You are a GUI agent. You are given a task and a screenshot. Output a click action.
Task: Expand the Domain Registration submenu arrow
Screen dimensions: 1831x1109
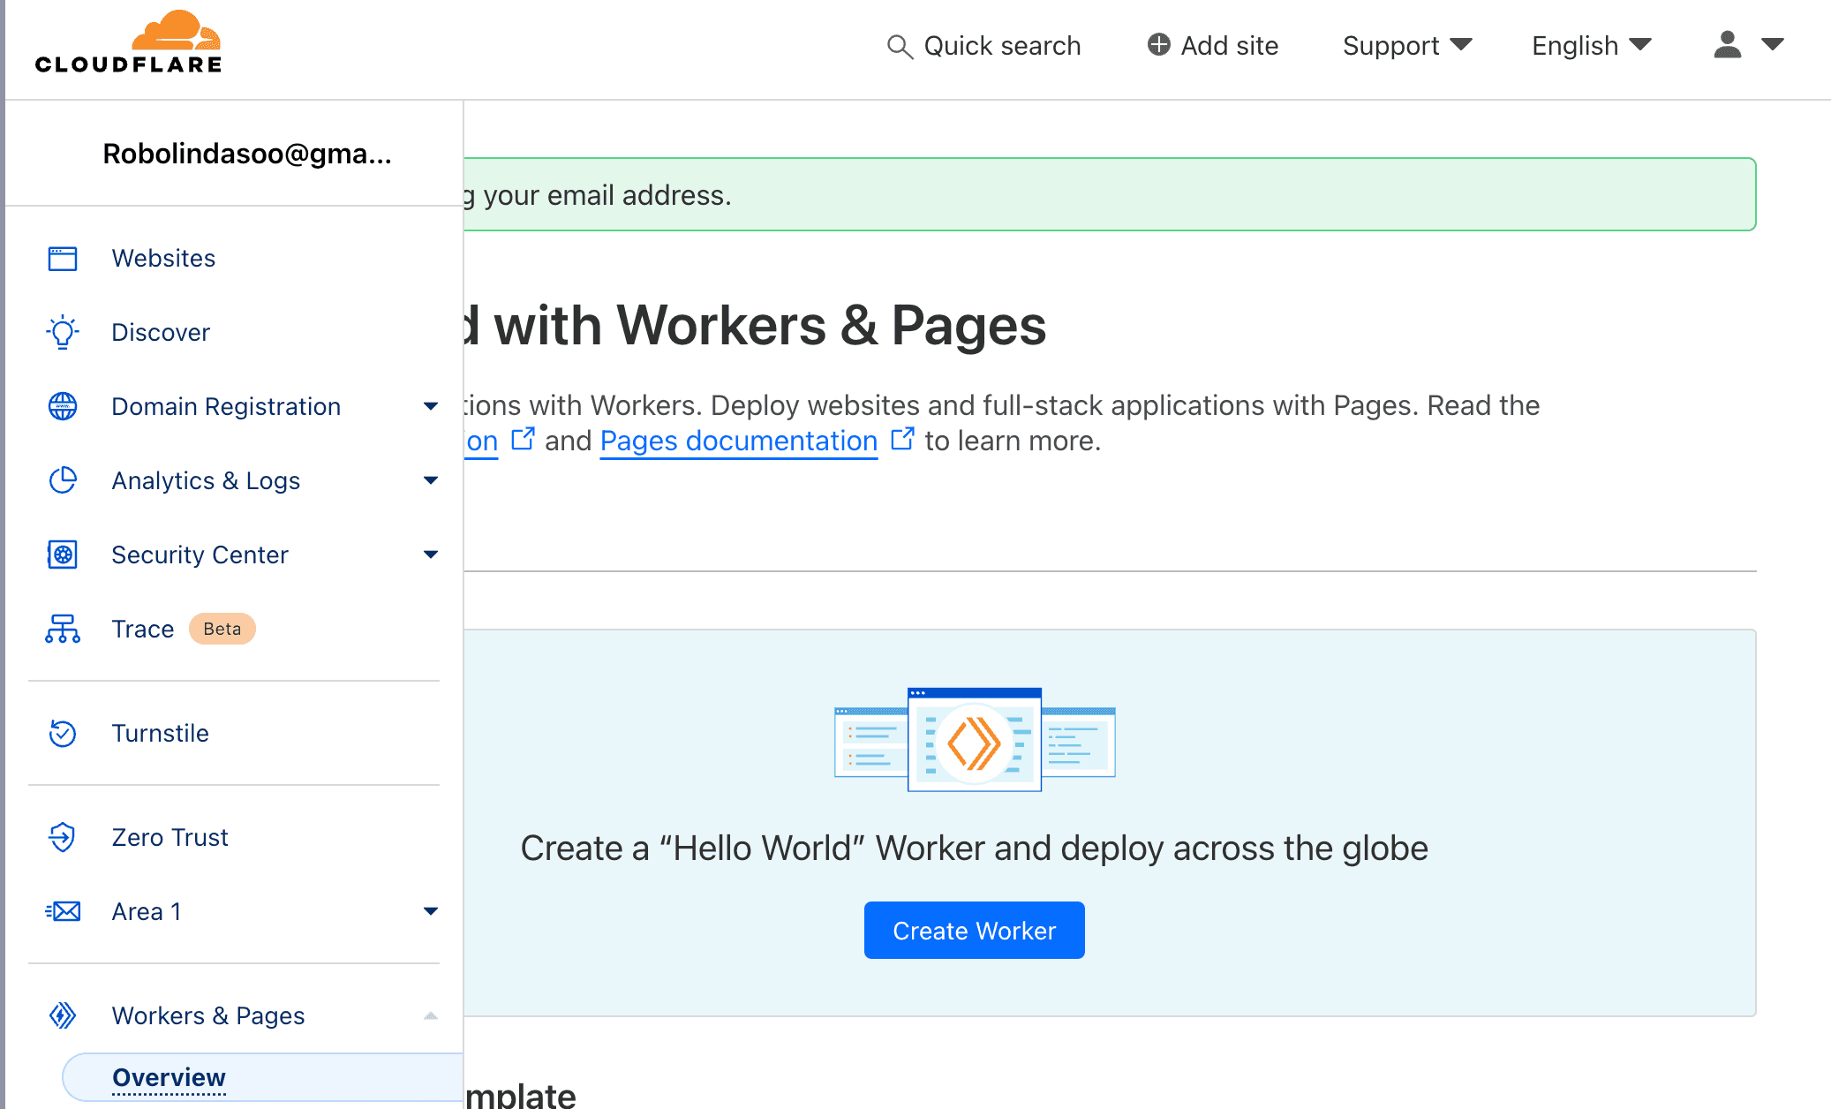click(431, 406)
